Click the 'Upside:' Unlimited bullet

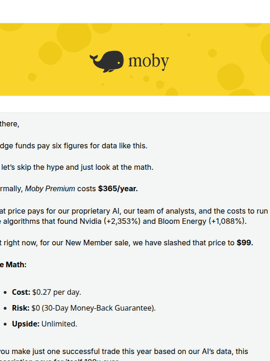coord(44,324)
